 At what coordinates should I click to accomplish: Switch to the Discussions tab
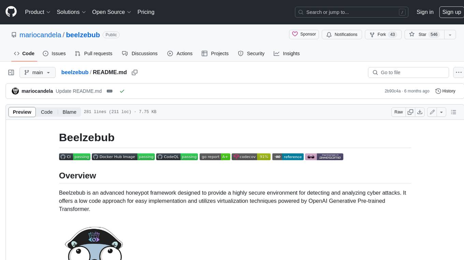[140, 53]
